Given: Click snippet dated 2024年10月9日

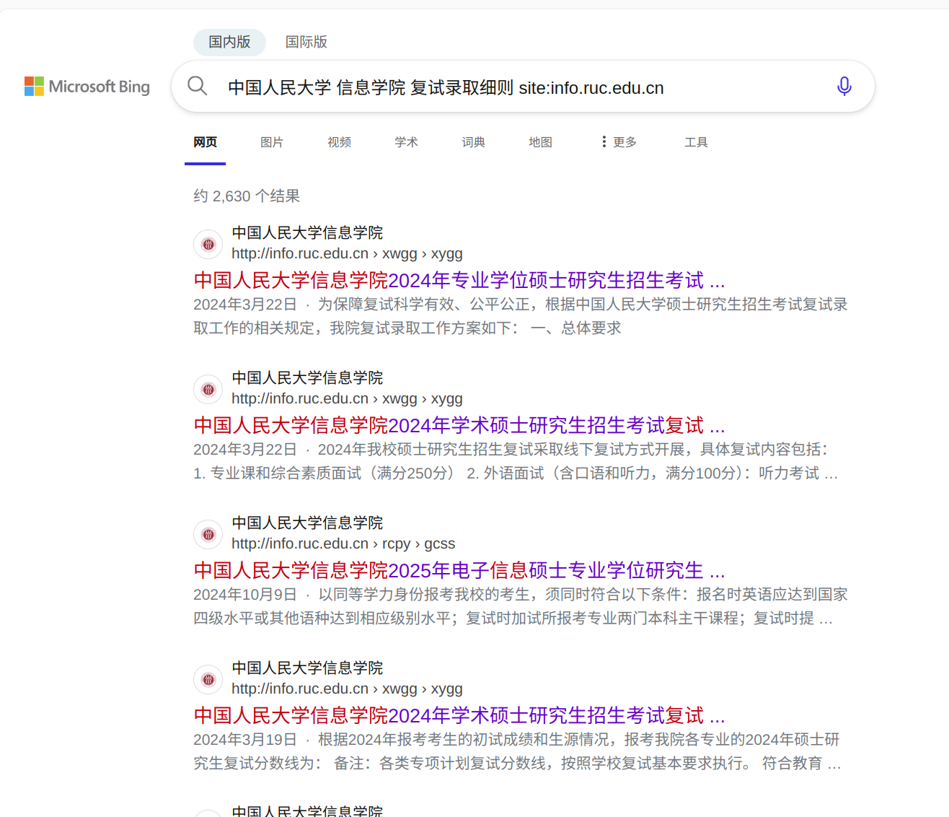Looking at the screenshot, I should (x=521, y=606).
